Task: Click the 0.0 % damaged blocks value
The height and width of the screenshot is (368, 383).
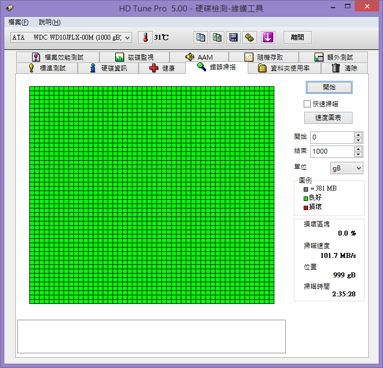Action: pos(347,233)
